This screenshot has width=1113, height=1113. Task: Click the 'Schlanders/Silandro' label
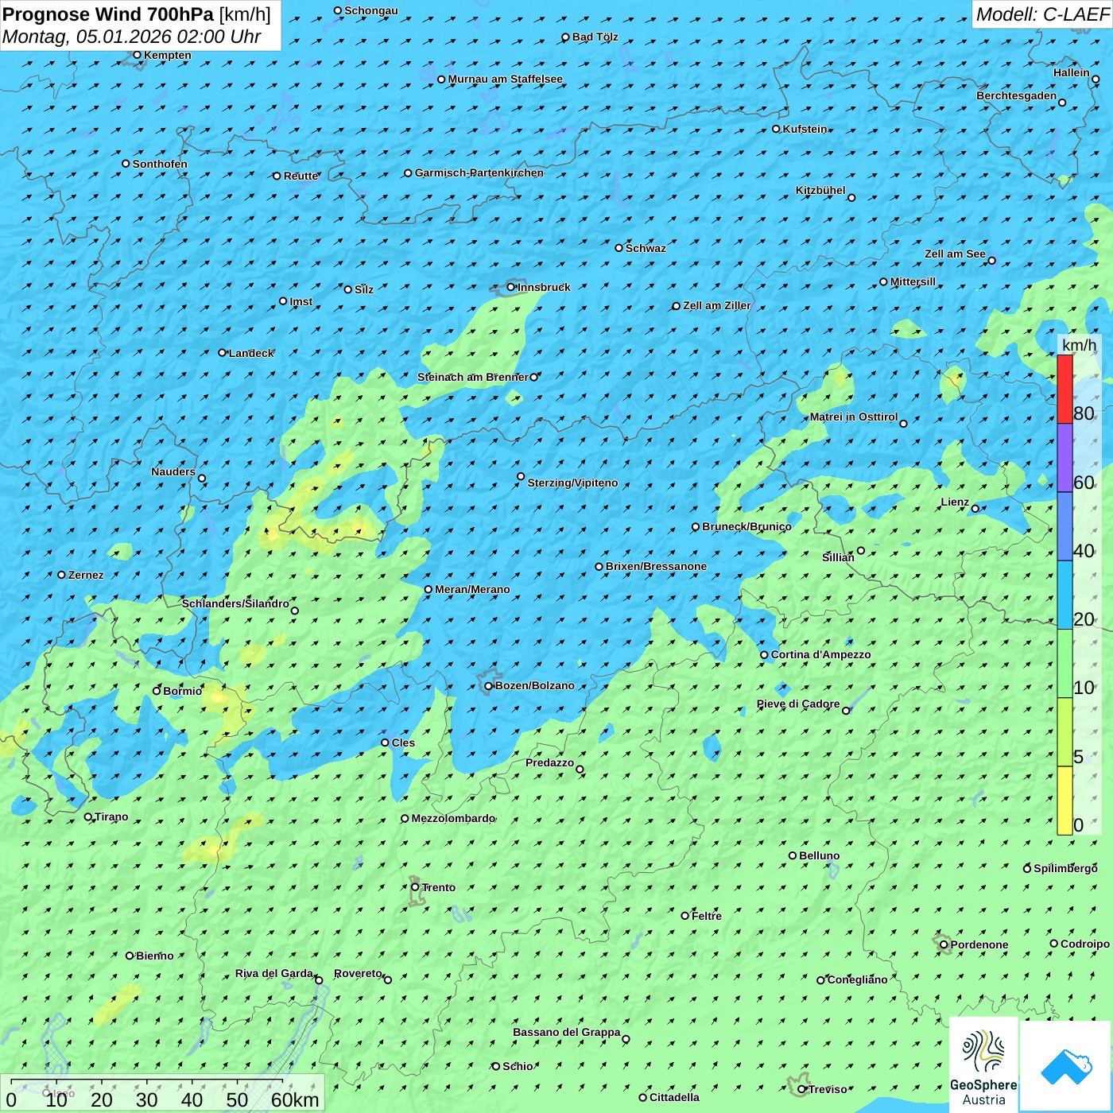[x=235, y=603]
